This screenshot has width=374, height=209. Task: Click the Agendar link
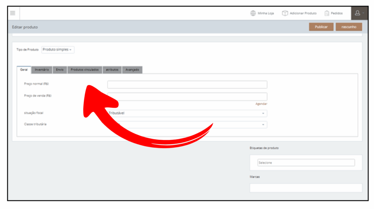tap(261, 104)
